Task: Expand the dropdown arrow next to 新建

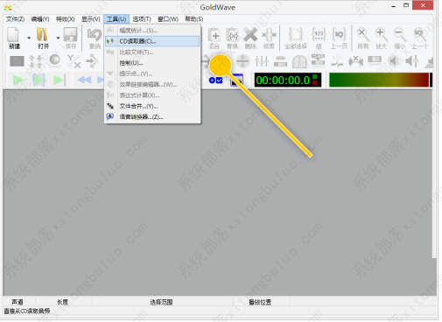Action: (29, 38)
